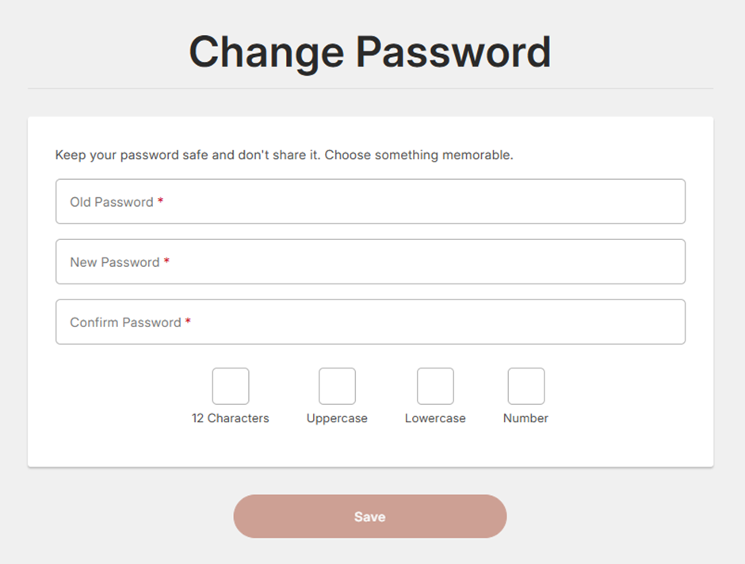The height and width of the screenshot is (564, 745).
Task: Click the 'Number' text label
Action: 525,418
